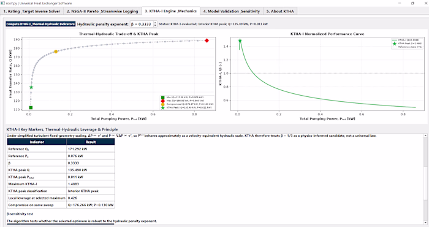
Task: Close the Universal Heat Exchanger Software window
Action: [x=425, y=3]
